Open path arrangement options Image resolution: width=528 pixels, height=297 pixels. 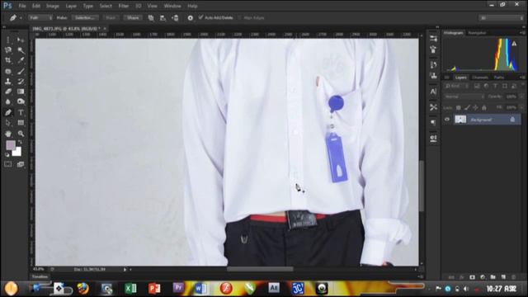175,18
